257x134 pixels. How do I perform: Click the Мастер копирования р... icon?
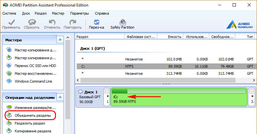tap(9, 58)
